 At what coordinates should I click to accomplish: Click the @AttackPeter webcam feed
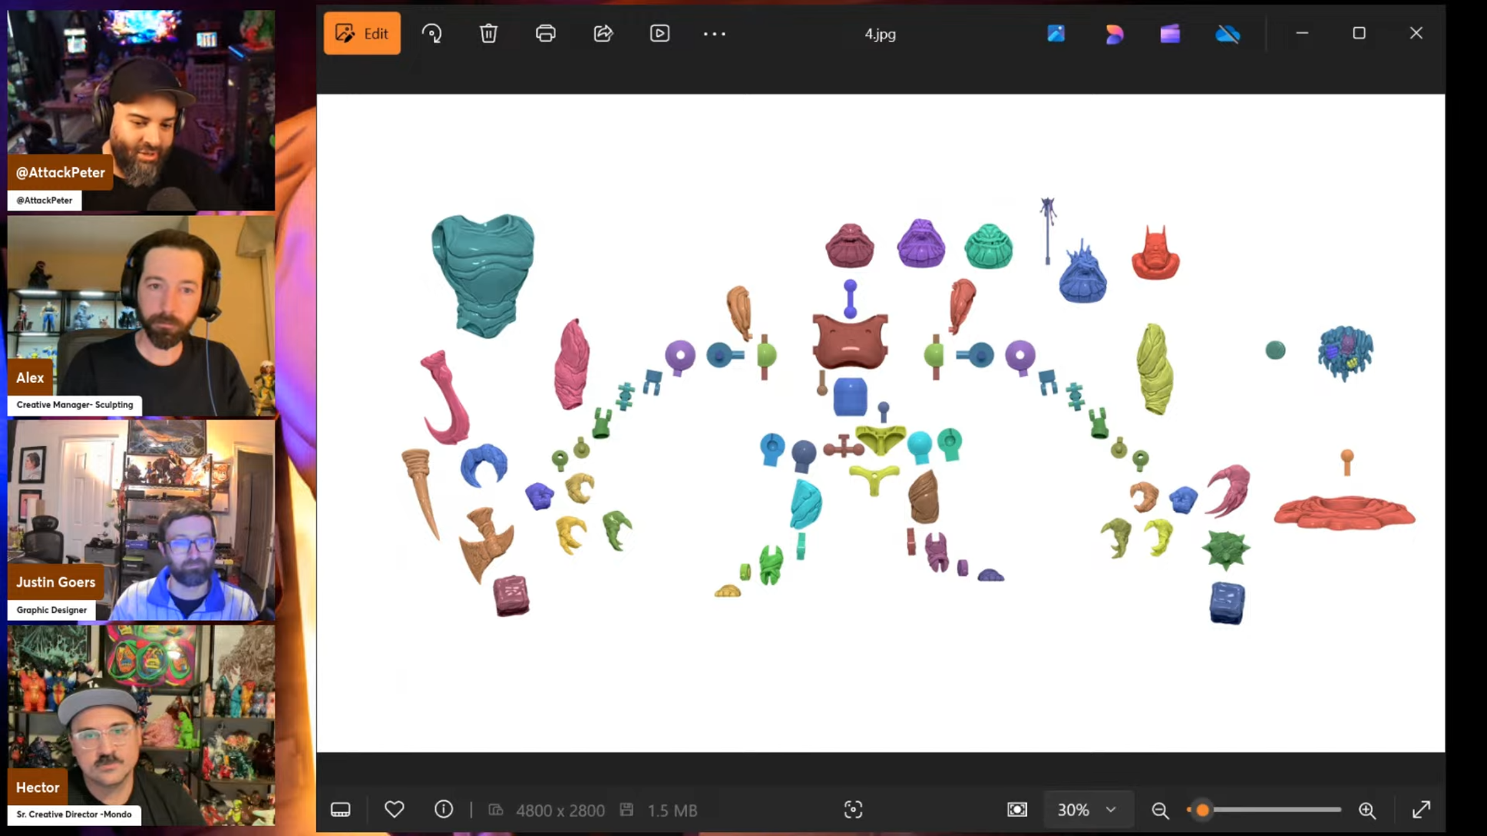pos(141,110)
